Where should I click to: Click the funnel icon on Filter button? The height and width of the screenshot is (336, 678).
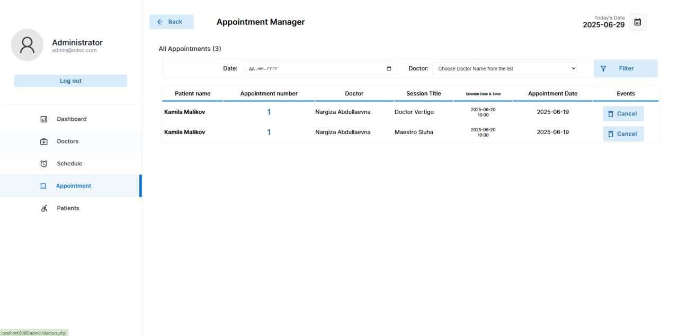pos(603,68)
